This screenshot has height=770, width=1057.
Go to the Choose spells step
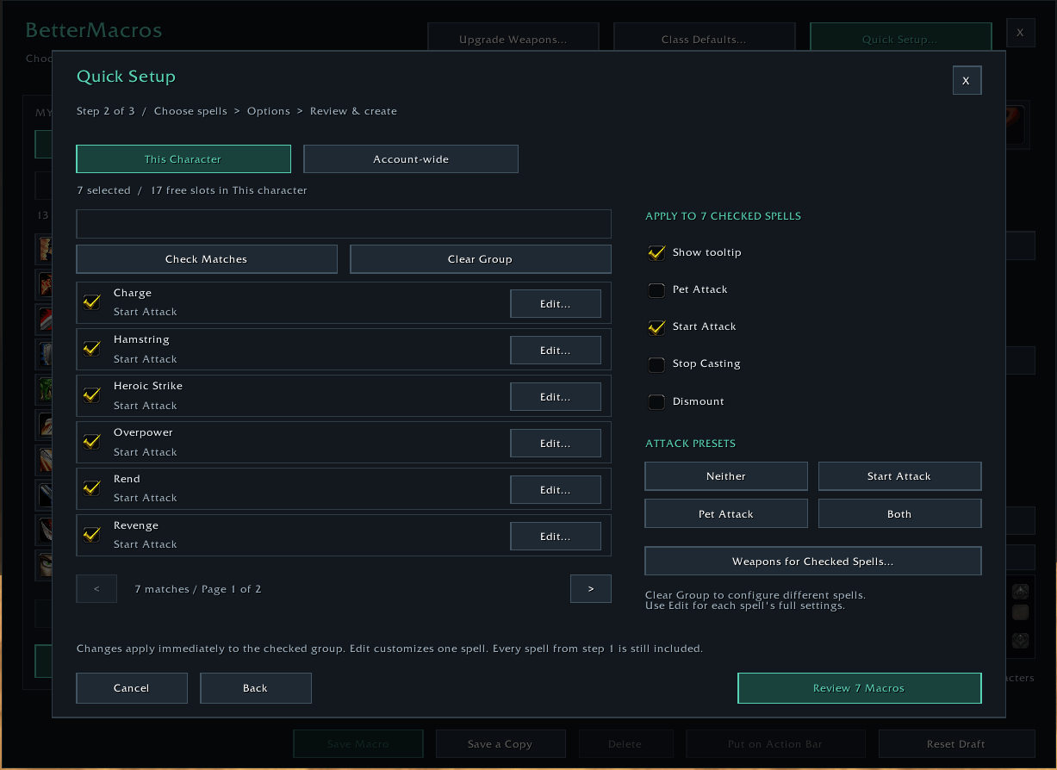pyautogui.click(x=190, y=111)
